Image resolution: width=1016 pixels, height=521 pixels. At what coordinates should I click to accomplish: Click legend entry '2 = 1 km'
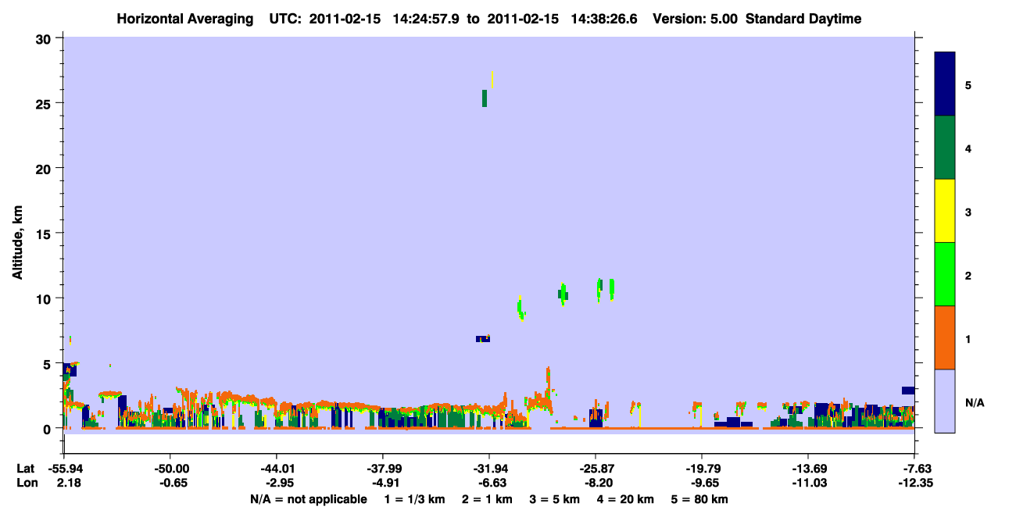(x=487, y=499)
